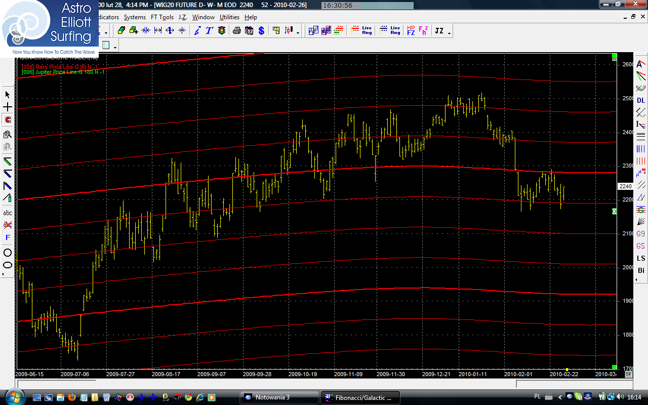Click the TF box at chart's bottom-right
648x405 pixels.
(628, 374)
